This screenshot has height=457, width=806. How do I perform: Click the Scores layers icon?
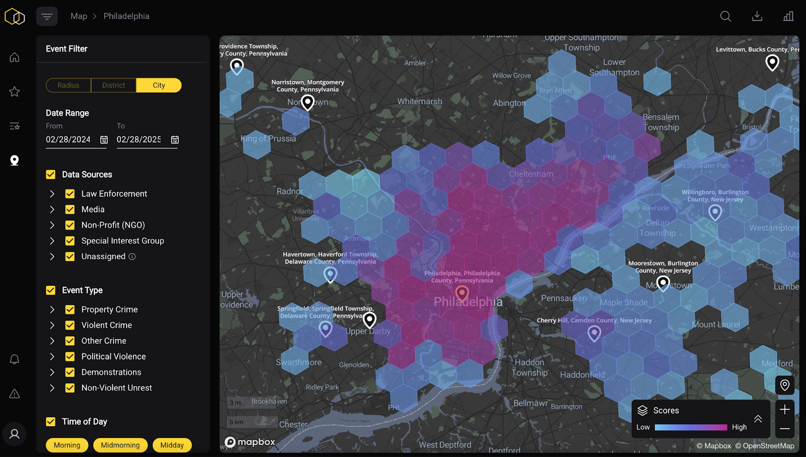[642, 411]
